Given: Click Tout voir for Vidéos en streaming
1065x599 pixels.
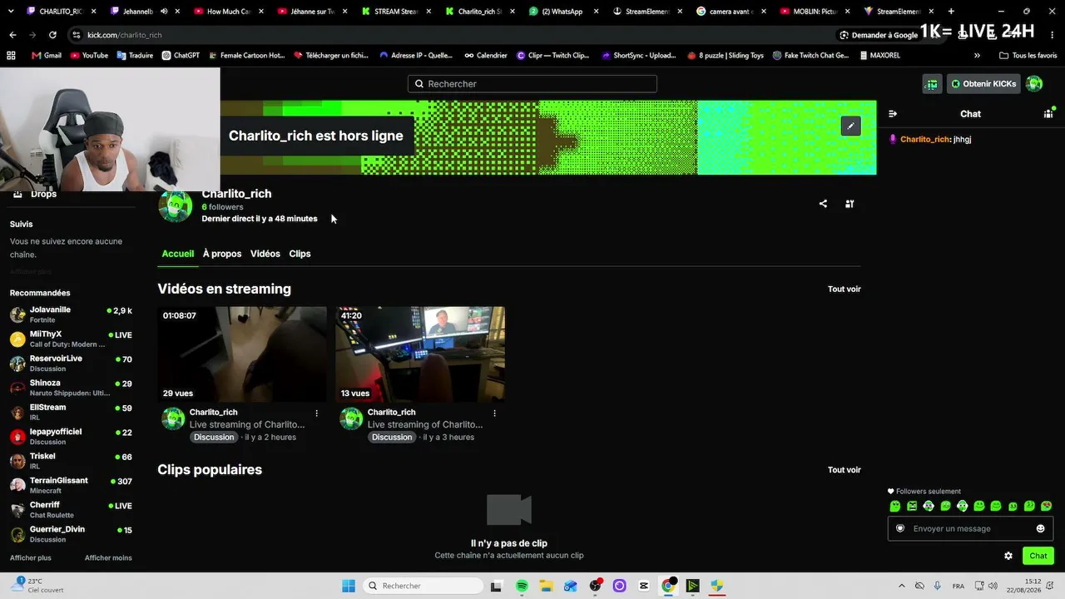Looking at the screenshot, I should pos(845,290).
